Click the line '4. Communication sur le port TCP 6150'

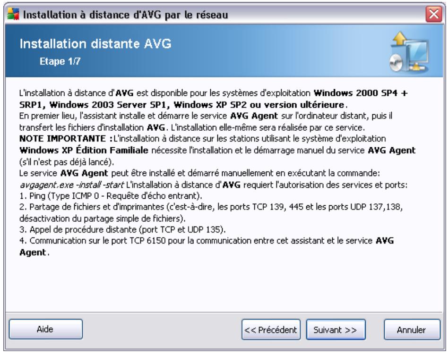pos(207,246)
